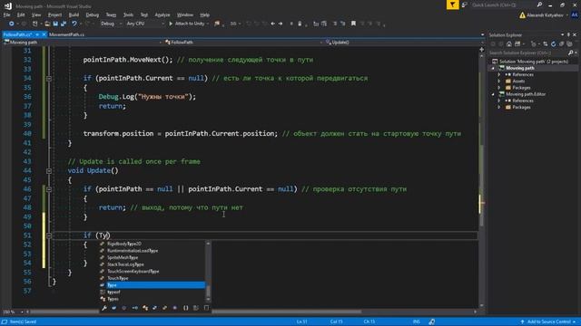Click the Solution Explorer search magnifier icon
The width and height of the screenshot is (581, 326).
pos(571,53)
